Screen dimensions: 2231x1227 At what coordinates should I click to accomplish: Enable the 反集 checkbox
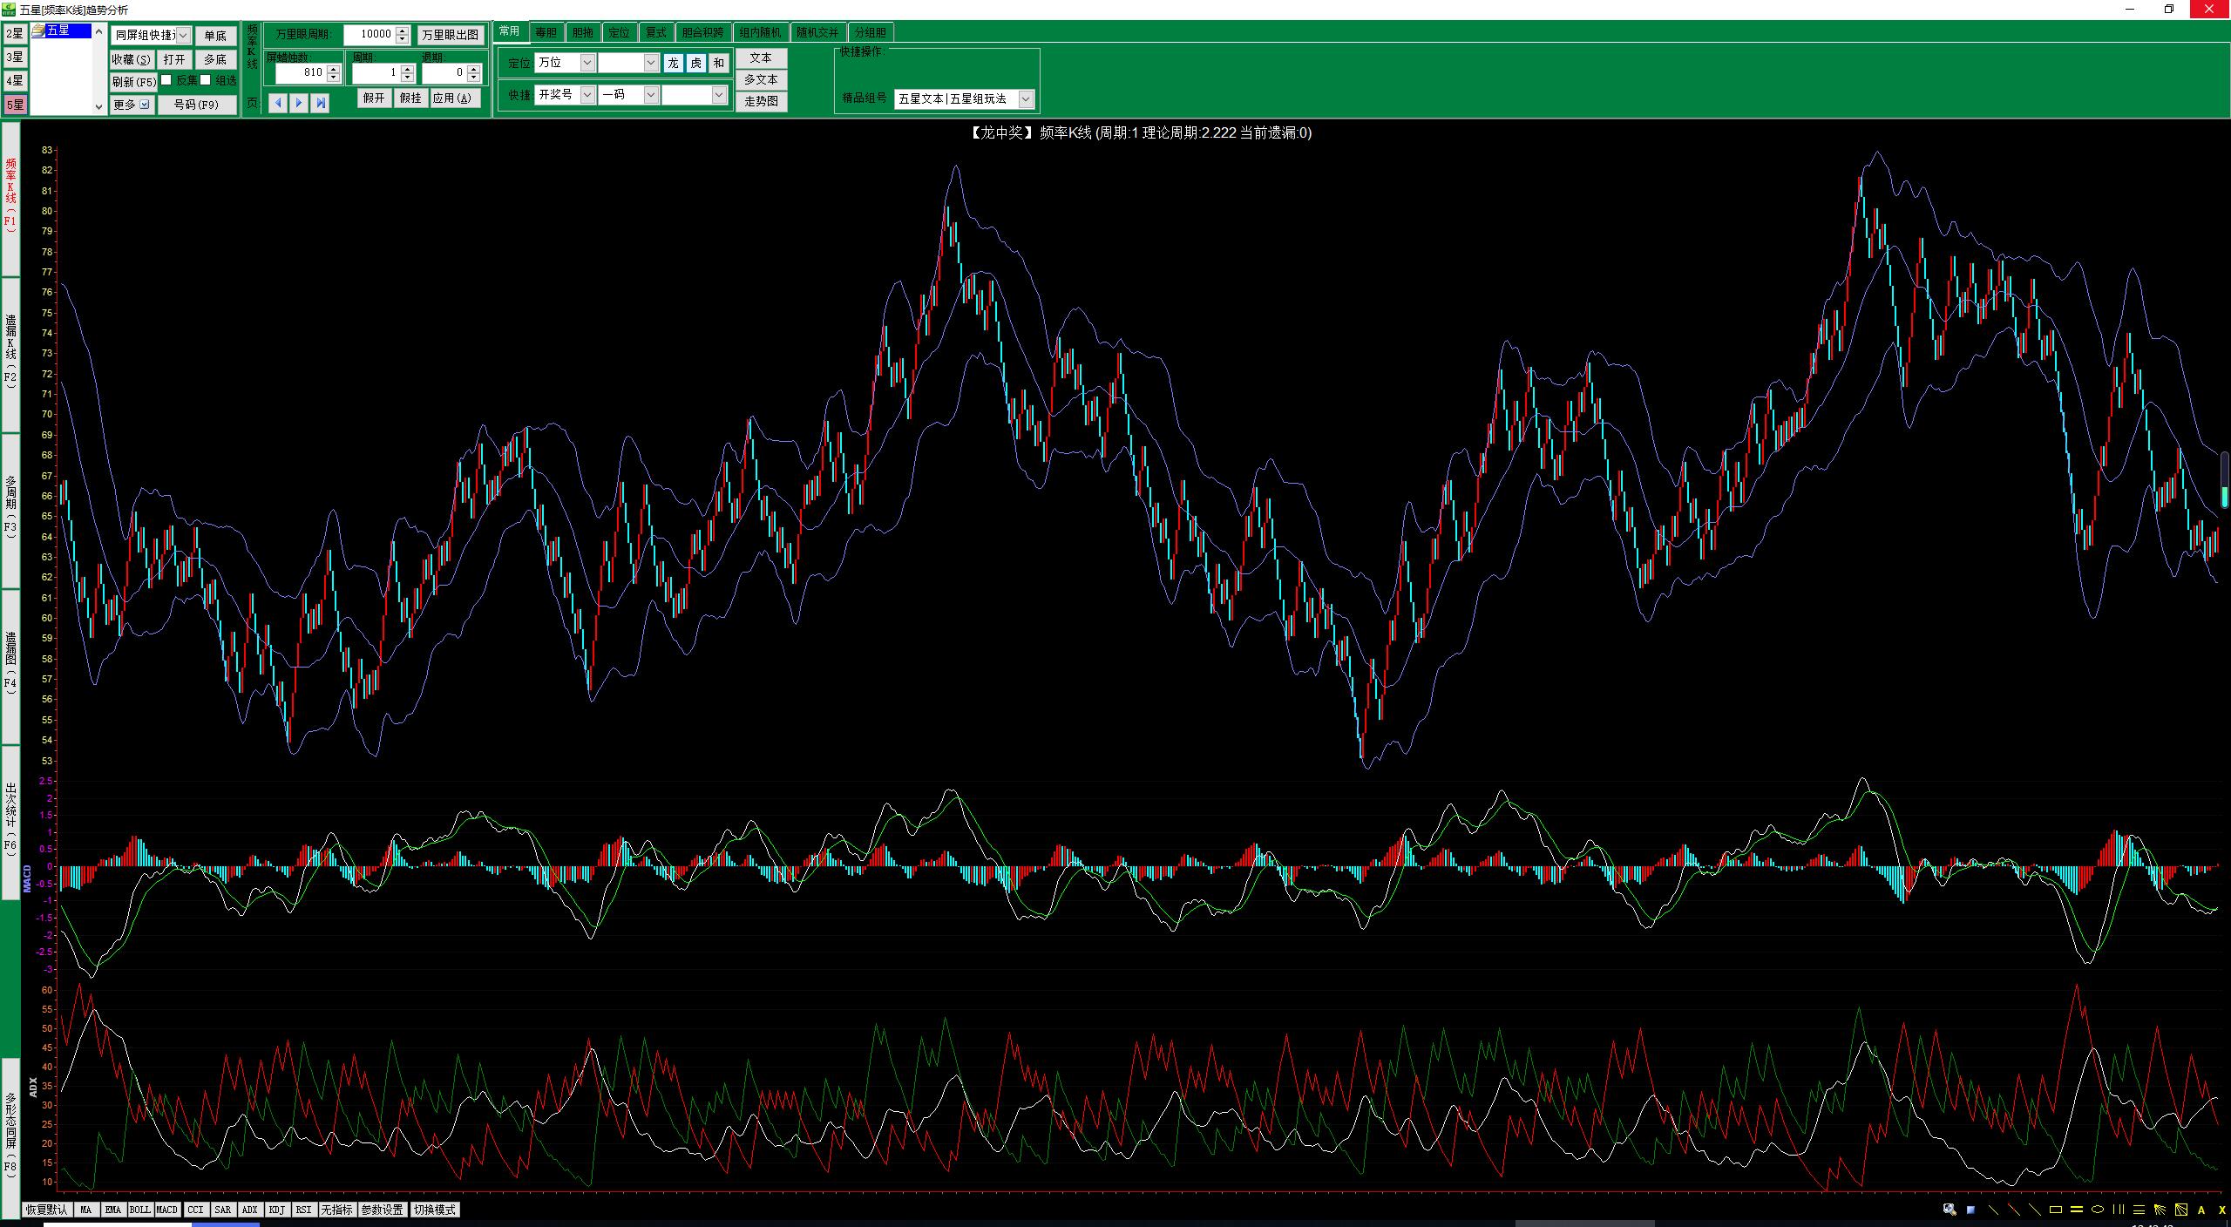click(x=166, y=80)
